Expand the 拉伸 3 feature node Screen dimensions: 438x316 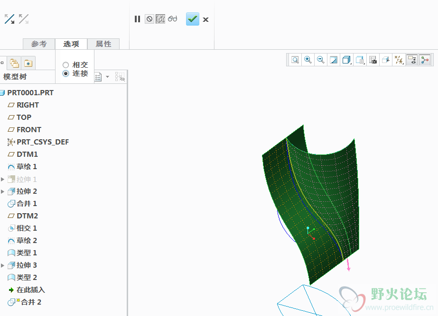[2, 265]
